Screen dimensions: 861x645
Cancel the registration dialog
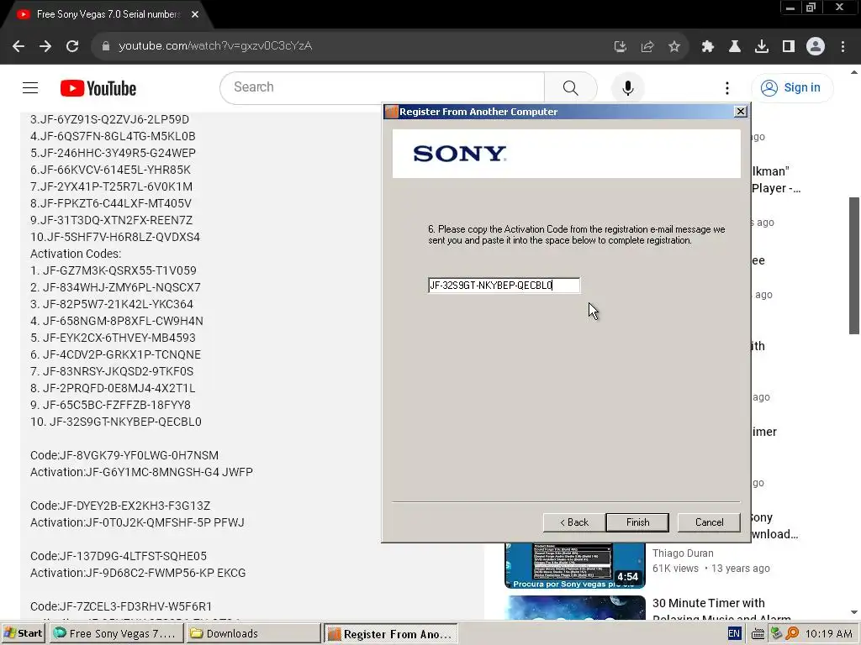click(709, 522)
